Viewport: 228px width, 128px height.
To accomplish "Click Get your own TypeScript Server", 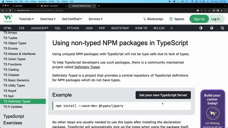I will (x=163, y=95).
